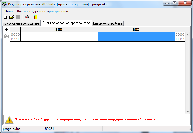Click proga_akim in status bar
The width and height of the screenshot is (193, 133).
tap(11, 129)
